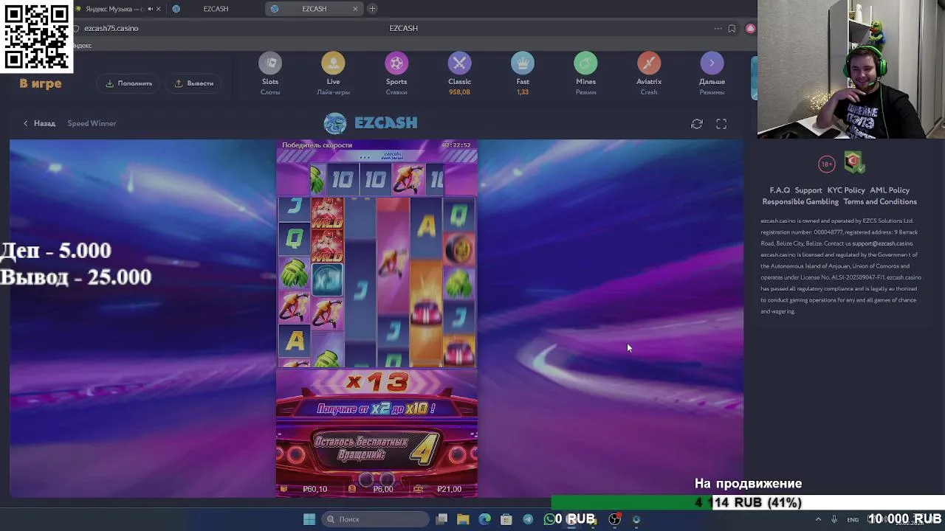Click the Classic 958,08 value
This screenshot has width=945, height=531.
[459, 92]
